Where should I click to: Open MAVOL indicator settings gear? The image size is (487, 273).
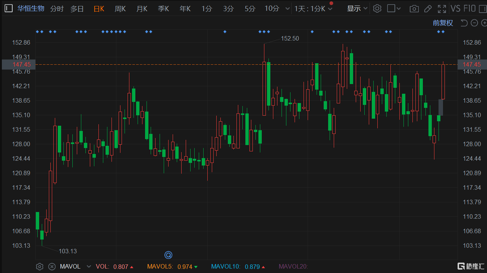40,266
